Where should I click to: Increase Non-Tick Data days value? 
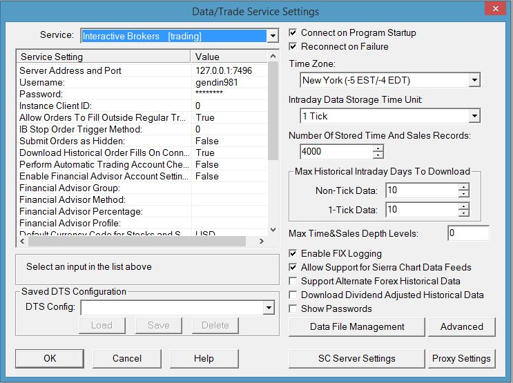pyautogui.click(x=463, y=187)
